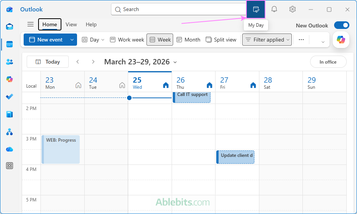Select the 29 Sun day header
Screen dimensions: 357x214
pos(325,82)
